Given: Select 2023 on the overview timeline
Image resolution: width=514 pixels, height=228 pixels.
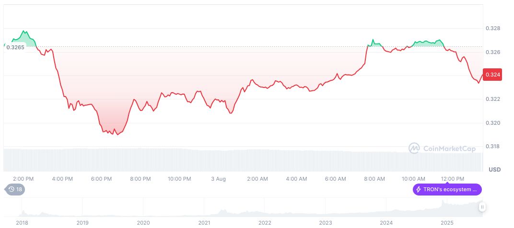Looking at the screenshot, I should (326, 223).
